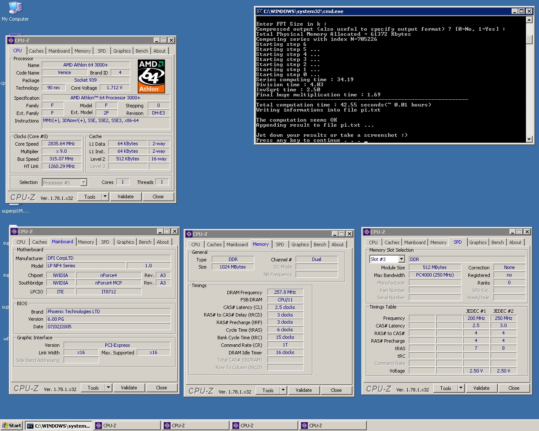Minimize the cmd.exe window

(x=515, y=11)
